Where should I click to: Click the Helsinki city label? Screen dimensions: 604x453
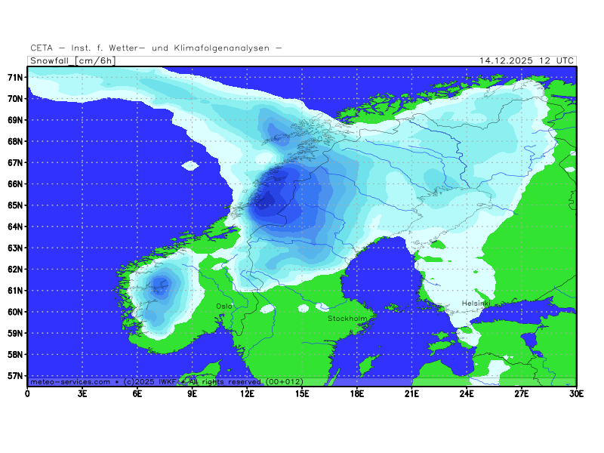[x=476, y=304]
